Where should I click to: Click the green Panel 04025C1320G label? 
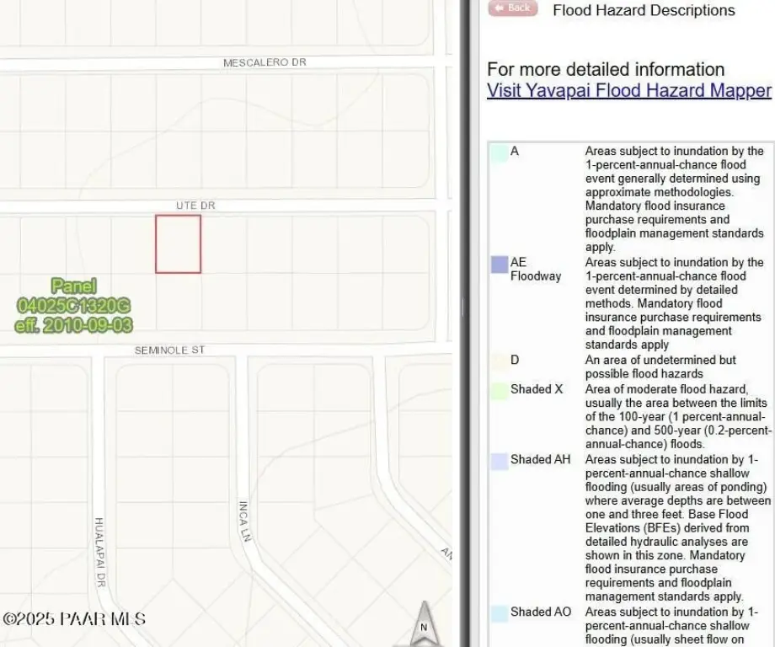pyautogui.click(x=73, y=305)
